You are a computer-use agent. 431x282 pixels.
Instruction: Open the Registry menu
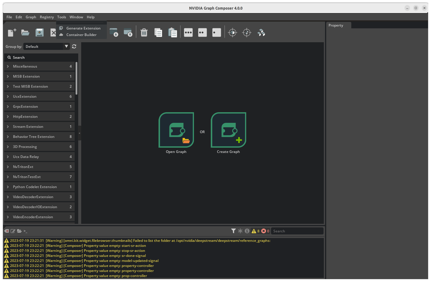[47, 17]
